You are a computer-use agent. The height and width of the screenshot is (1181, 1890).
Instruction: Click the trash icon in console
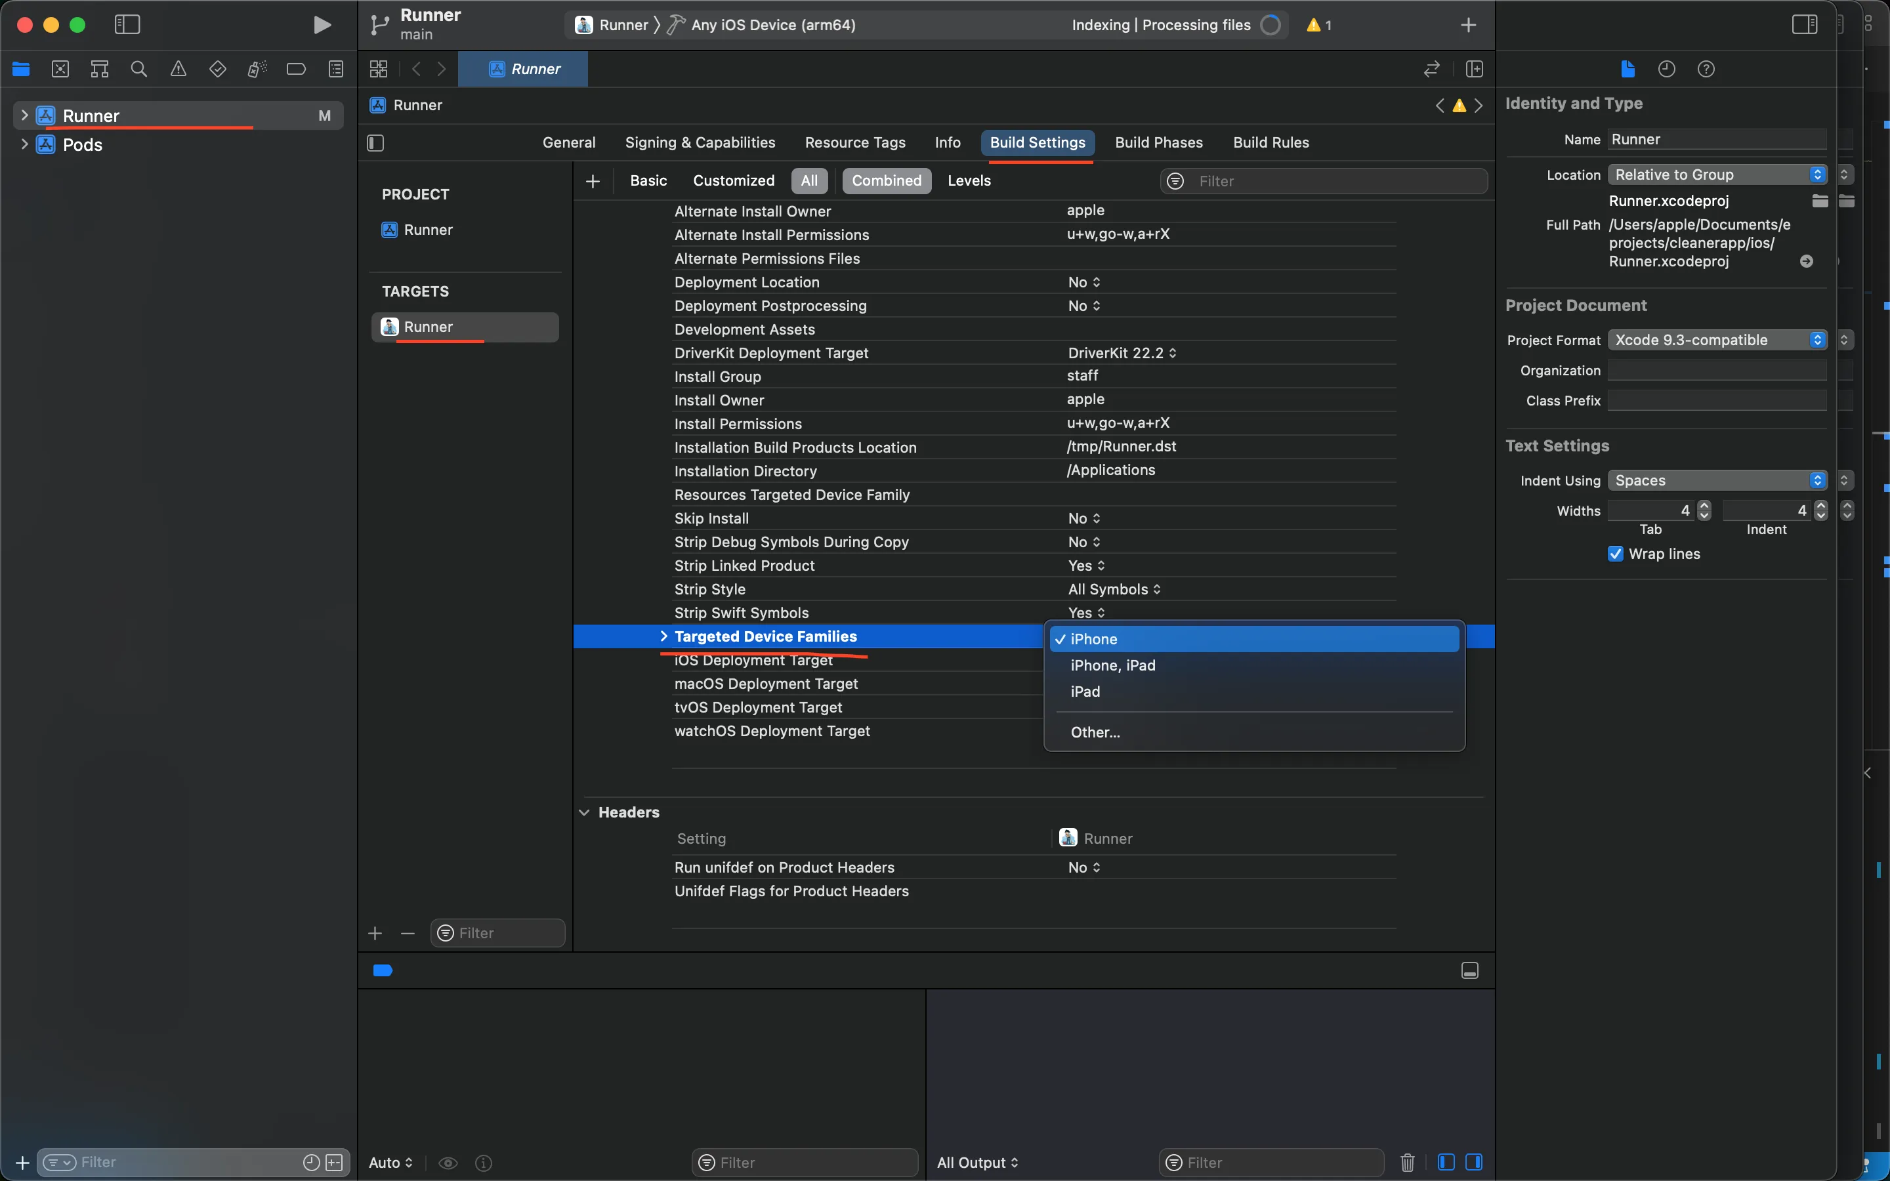pos(1408,1162)
